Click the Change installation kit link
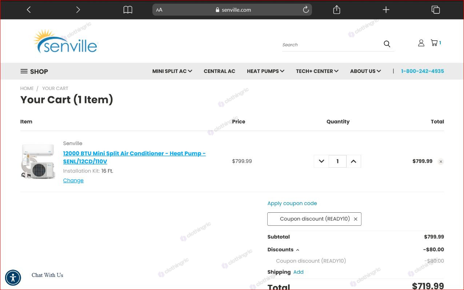 pyautogui.click(x=73, y=180)
